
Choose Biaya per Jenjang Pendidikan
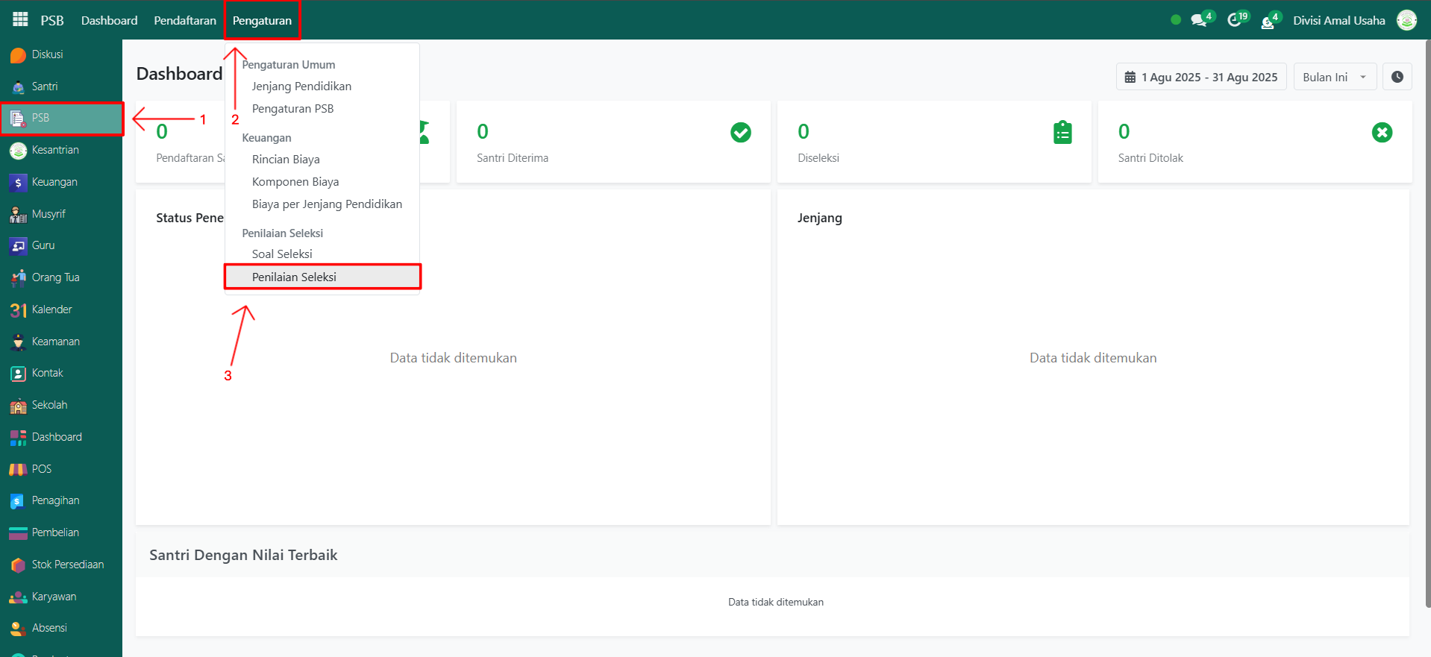[x=327, y=204]
